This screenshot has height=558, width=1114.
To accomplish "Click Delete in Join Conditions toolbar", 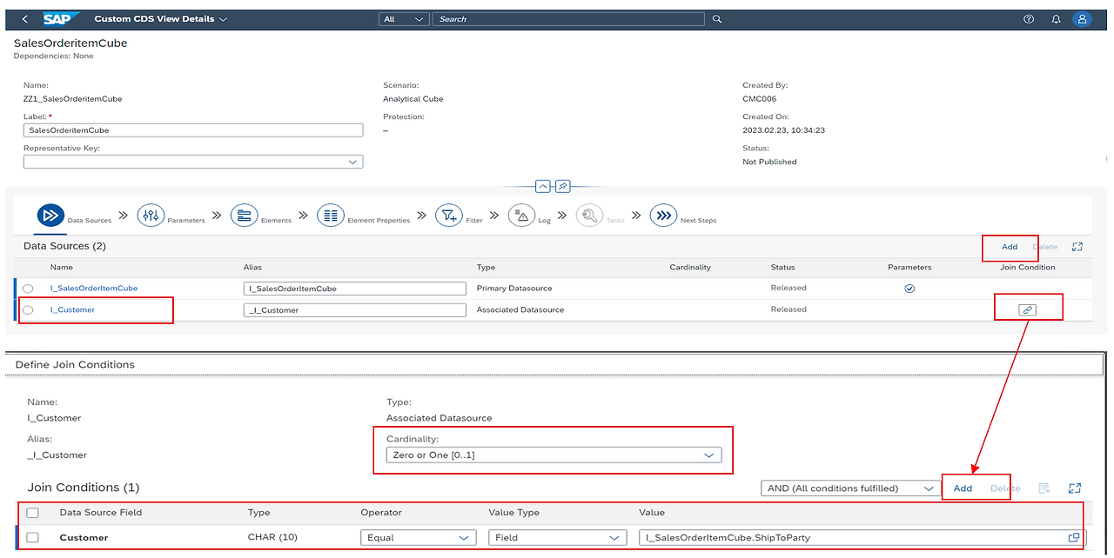I will coord(1005,488).
